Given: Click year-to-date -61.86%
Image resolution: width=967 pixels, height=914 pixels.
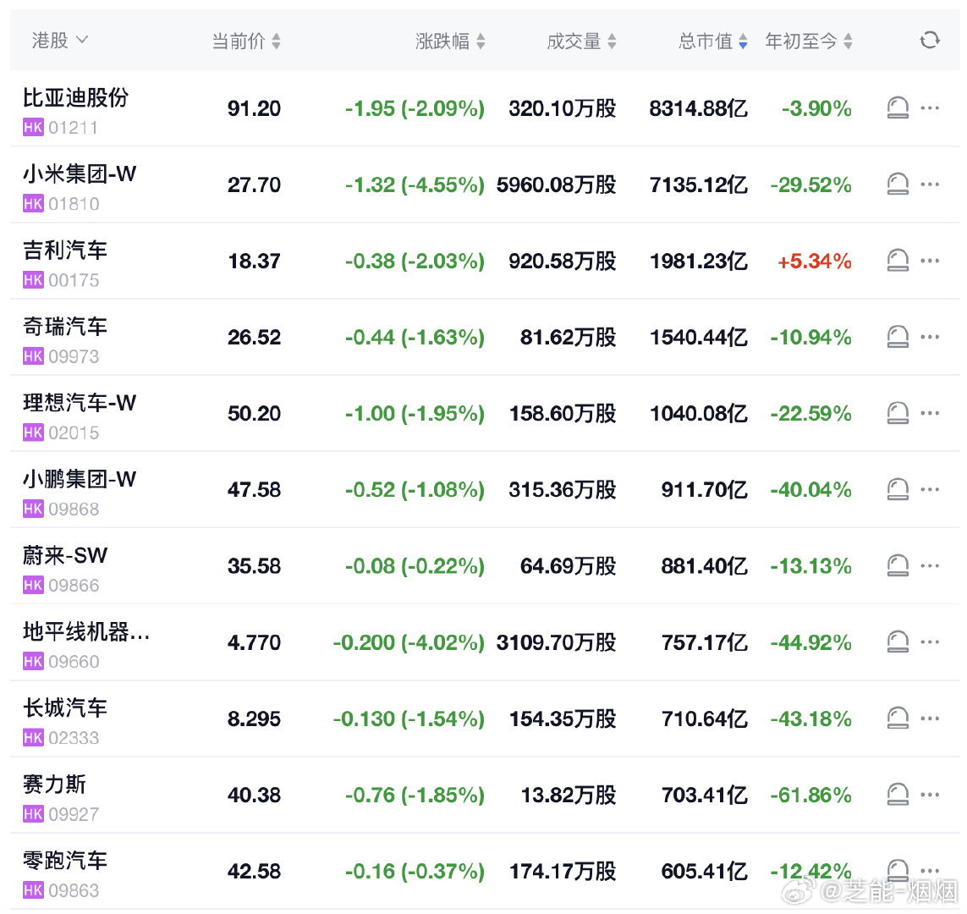Looking at the screenshot, I should click(x=811, y=795).
